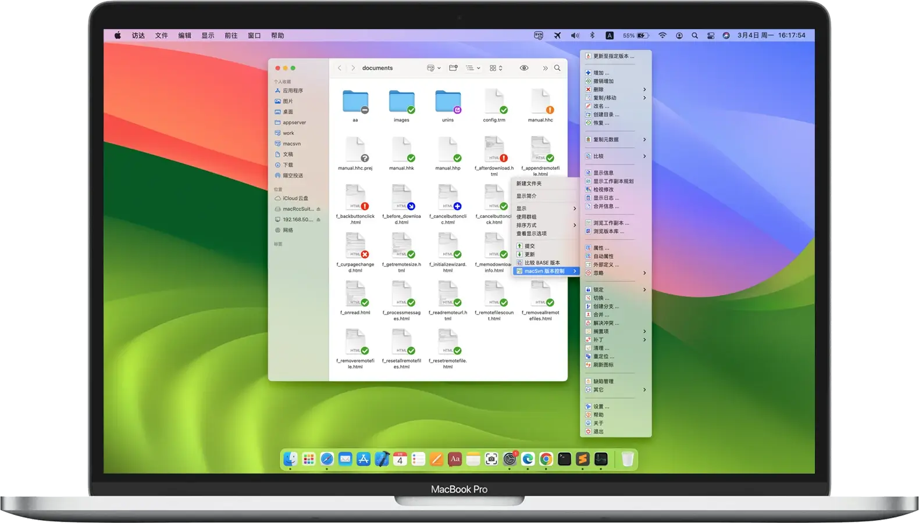This screenshot has width=919, height=523.
Task: Toggle the preview eye icon in Finder toolbar
Action: tap(524, 68)
